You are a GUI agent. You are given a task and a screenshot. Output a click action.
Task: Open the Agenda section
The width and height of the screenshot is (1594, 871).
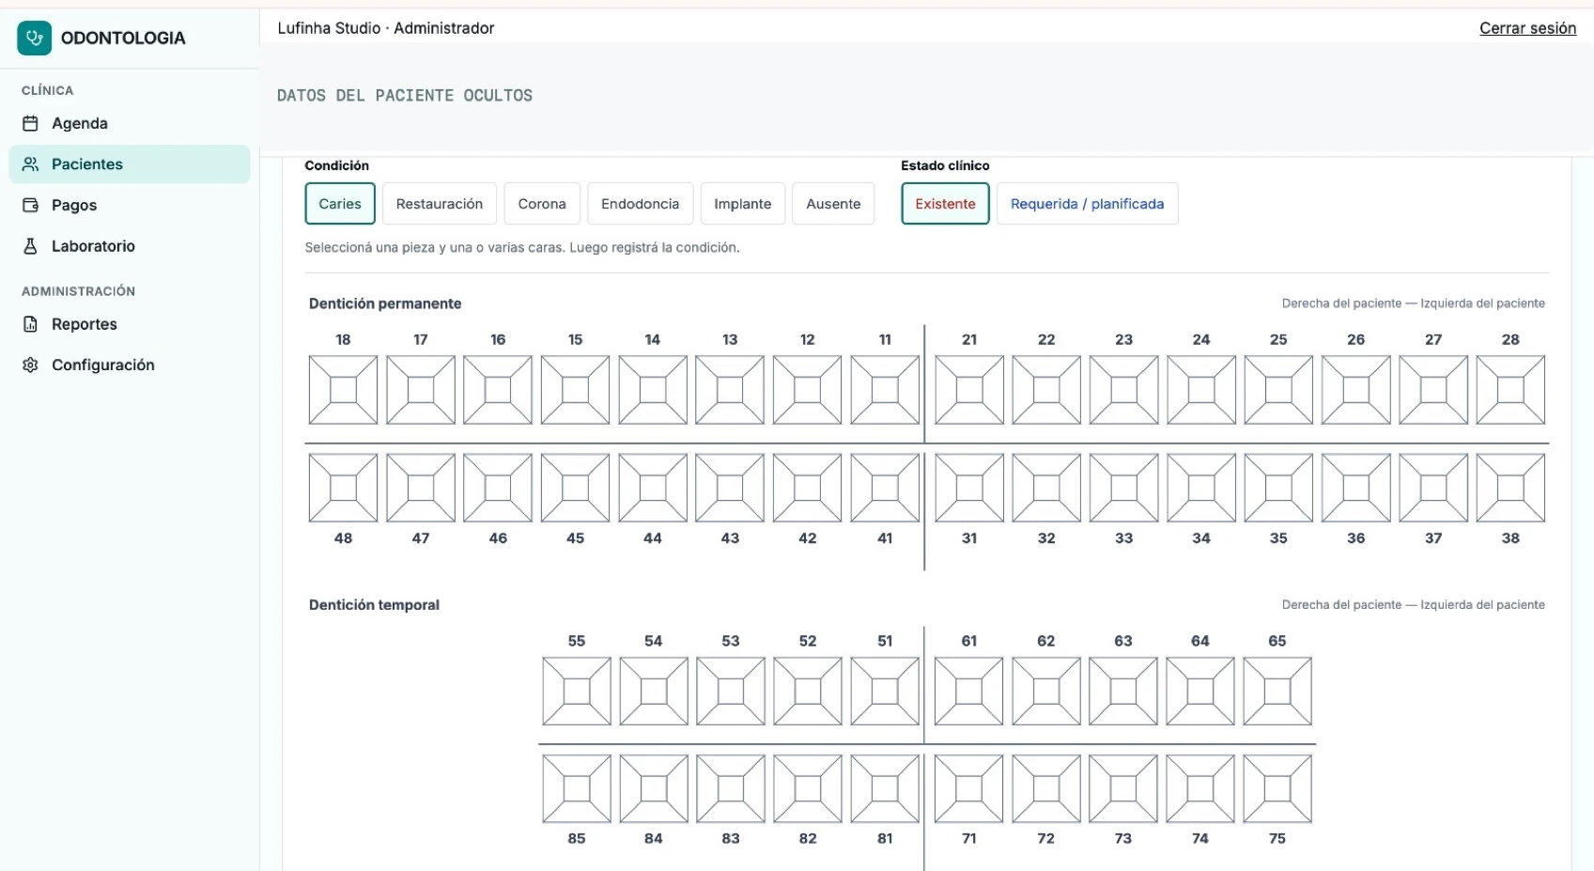tap(130, 123)
